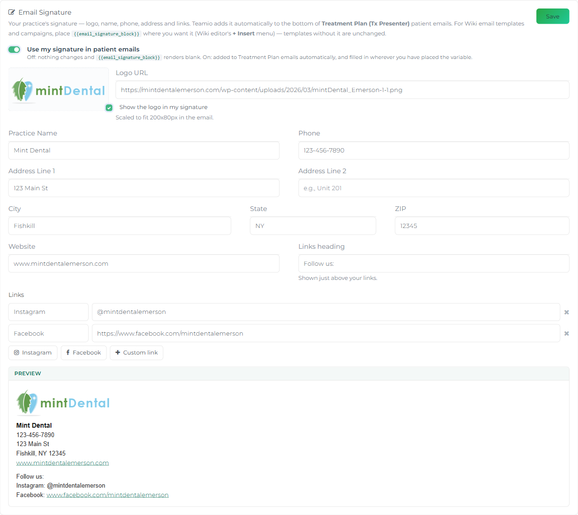Edit the Practice Name field
Screen dimensions: 578x515
pyautogui.click(x=144, y=150)
